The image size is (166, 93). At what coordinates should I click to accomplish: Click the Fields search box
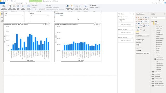(158, 18)
